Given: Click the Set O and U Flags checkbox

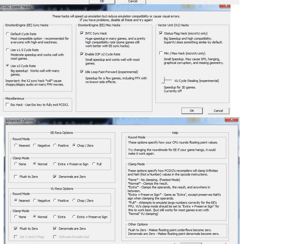Looking at the screenshot, I should pos(16,237).
